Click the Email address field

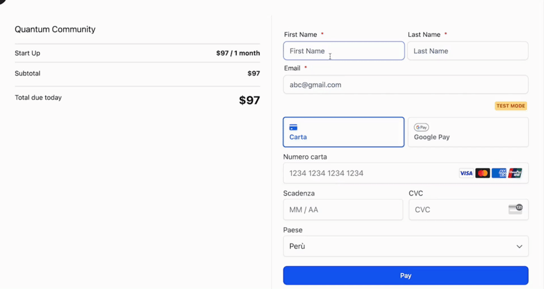pyautogui.click(x=406, y=84)
